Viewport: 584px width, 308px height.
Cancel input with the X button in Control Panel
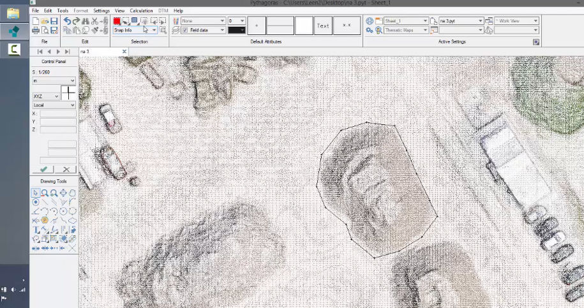(66, 170)
